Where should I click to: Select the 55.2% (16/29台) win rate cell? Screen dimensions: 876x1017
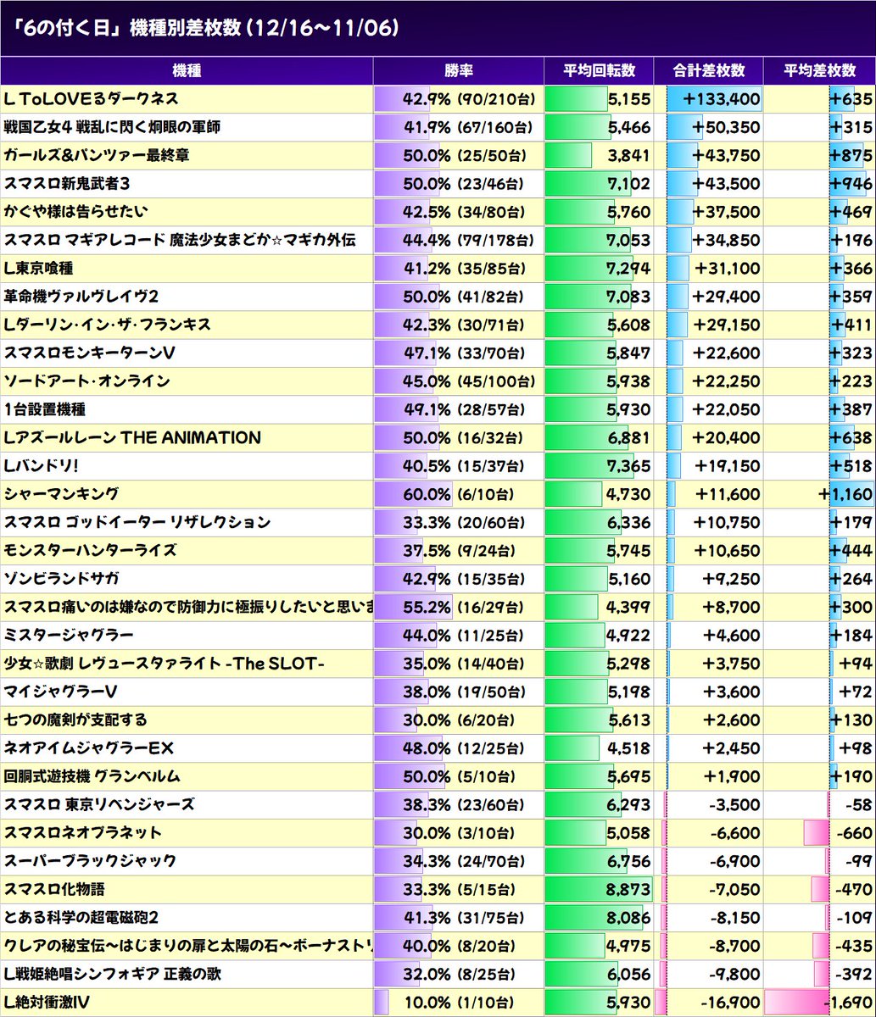tap(458, 608)
